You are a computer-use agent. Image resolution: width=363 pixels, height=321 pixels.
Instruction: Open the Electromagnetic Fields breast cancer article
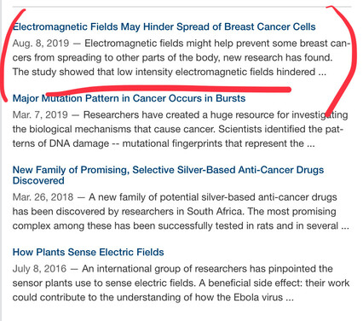point(164,26)
